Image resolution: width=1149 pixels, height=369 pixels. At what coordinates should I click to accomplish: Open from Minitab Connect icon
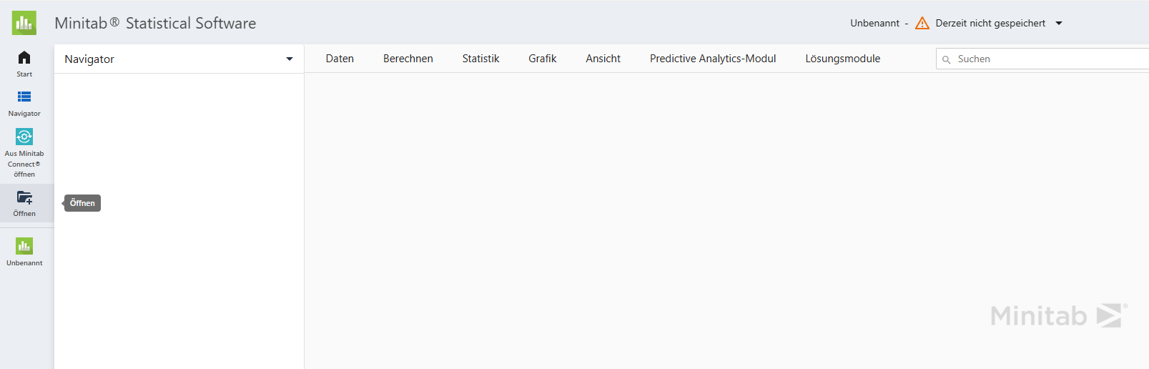(x=24, y=137)
